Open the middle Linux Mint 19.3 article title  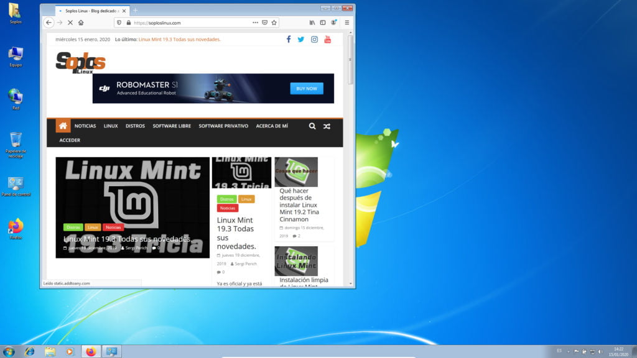[x=236, y=233]
